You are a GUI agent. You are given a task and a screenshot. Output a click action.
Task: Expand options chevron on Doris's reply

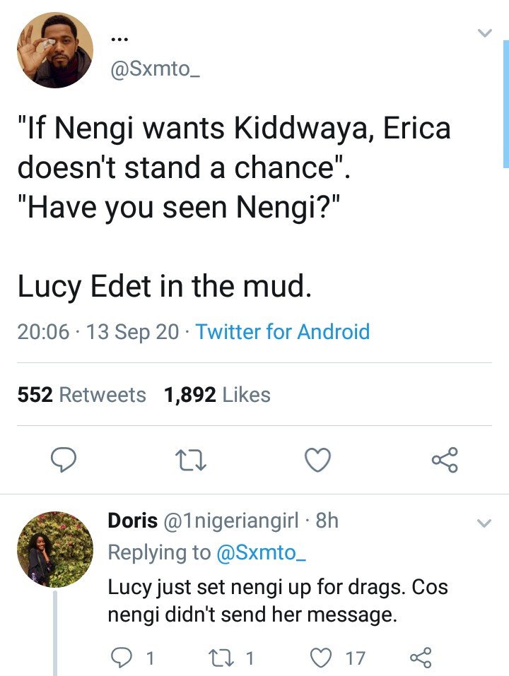[x=484, y=523]
